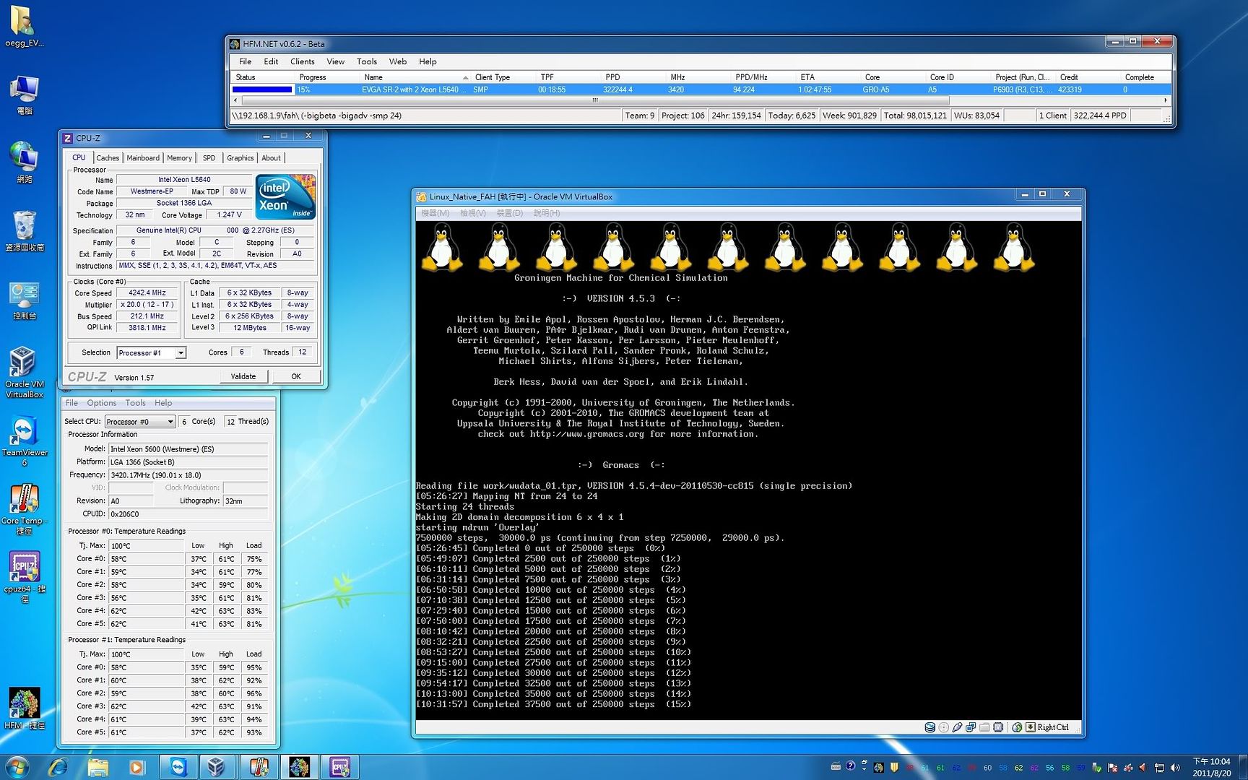
Task: Click the virtualization chip icon in VirtualBox status bar
Action: coord(998,727)
